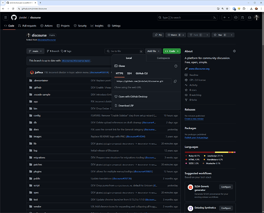Expand the Watch options dropdown
Viewport: 264px width, 213px height.
183,35
